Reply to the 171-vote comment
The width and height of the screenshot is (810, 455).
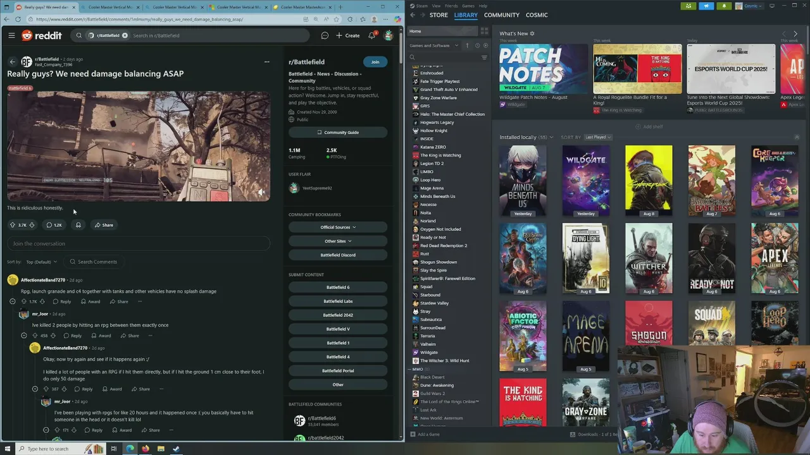(93, 430)
